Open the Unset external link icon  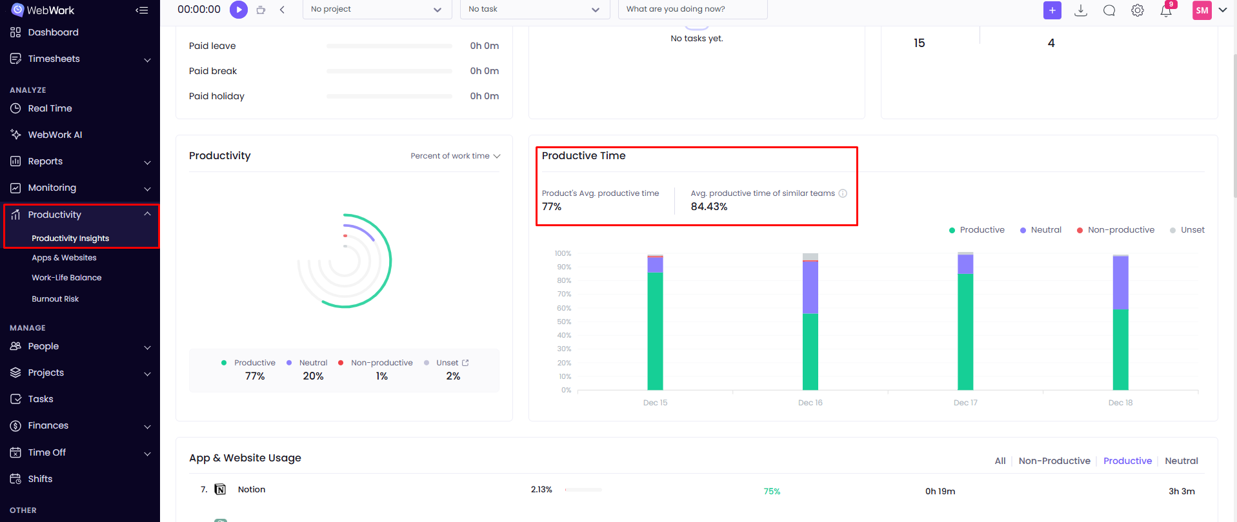[x=465, y=363]
